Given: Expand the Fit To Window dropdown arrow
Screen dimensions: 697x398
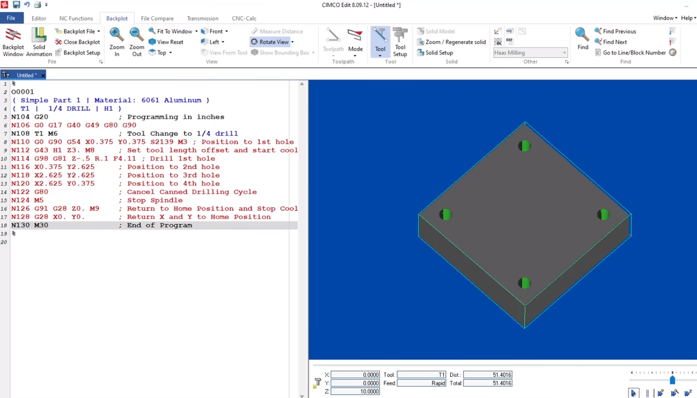Looking at the screenshot, I should pos(197,32).
